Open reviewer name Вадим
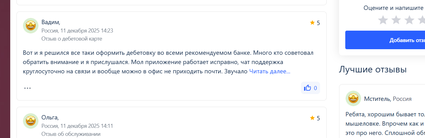The image size is (425, 138). 50,22
